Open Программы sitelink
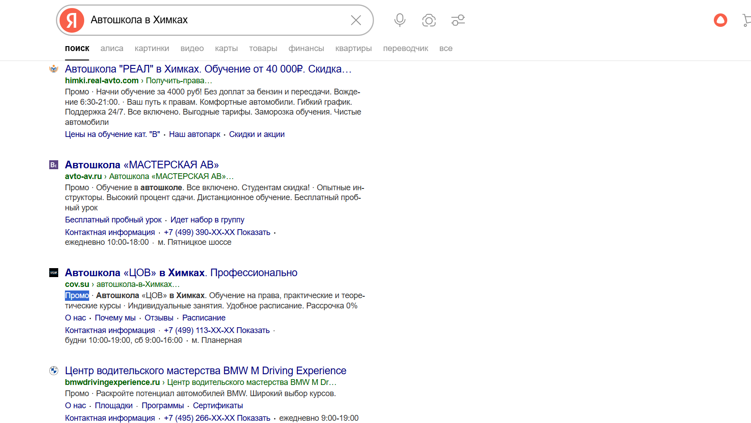 point(163,406)
